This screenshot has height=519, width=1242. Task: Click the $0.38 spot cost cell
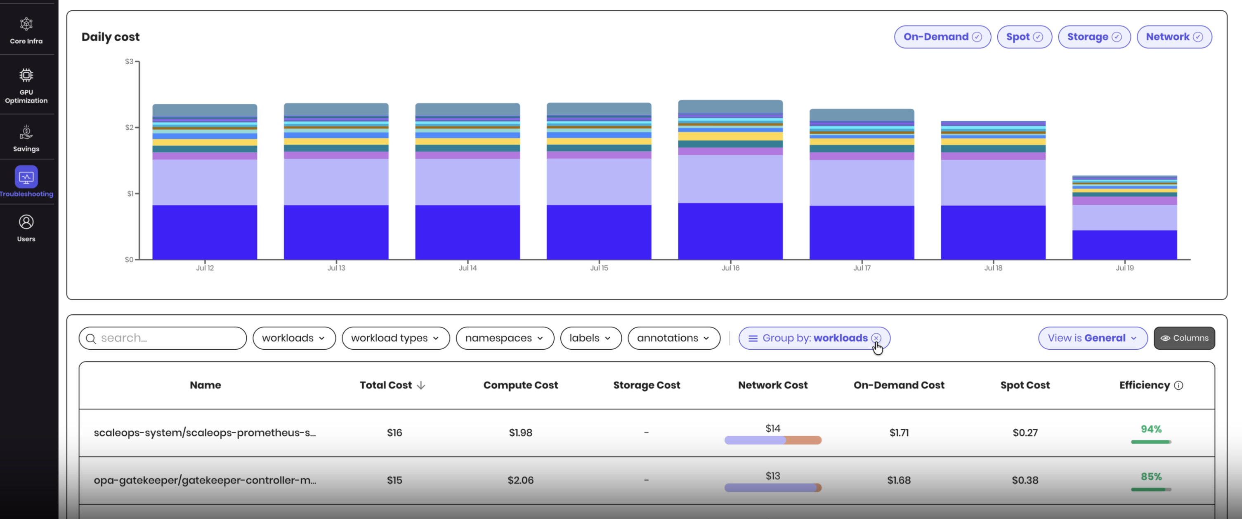pyautogui.click(x=1025, y=480)
